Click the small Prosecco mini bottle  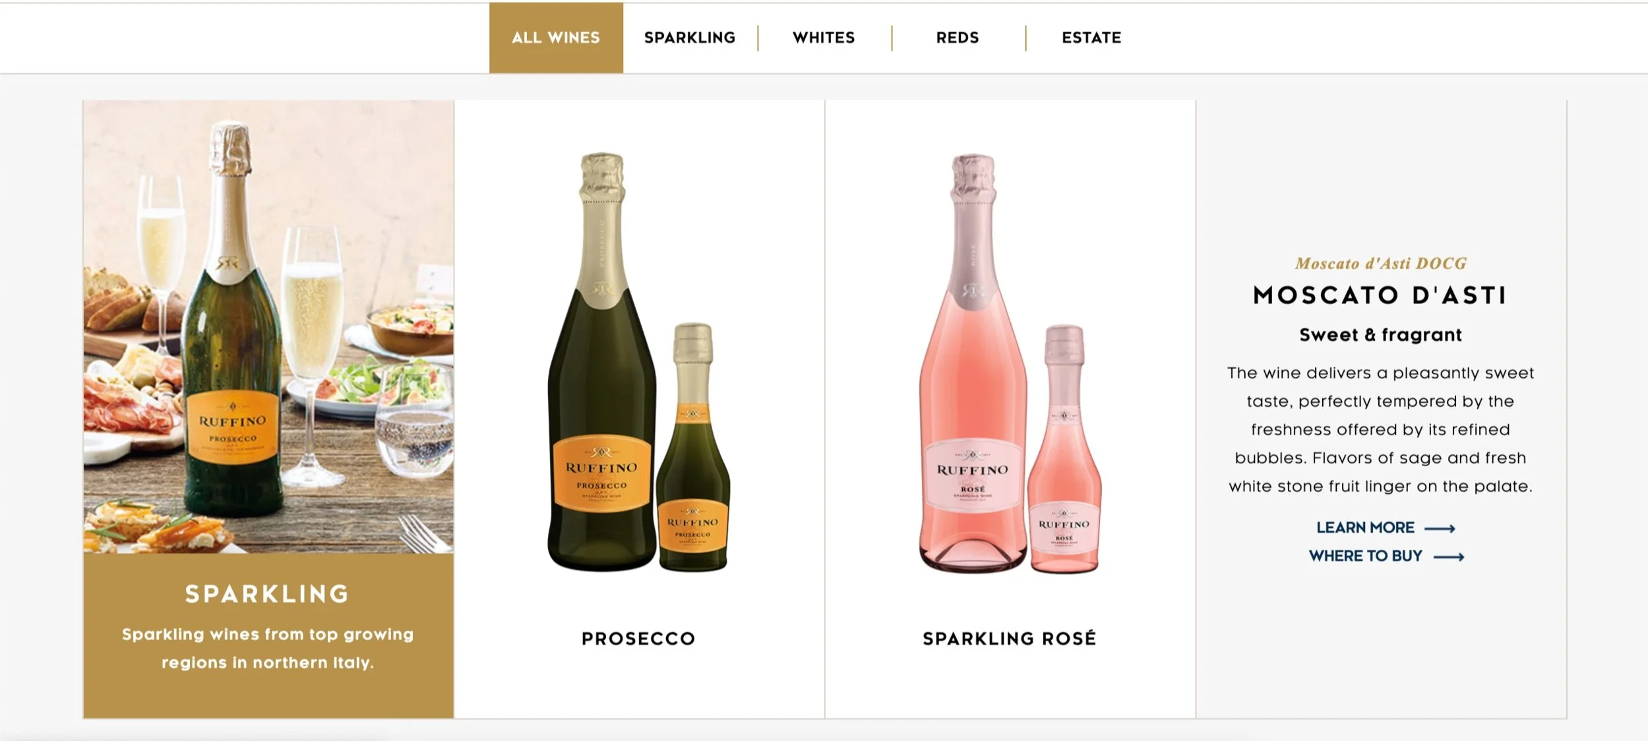pyautogui.click(x=693, y=447)
